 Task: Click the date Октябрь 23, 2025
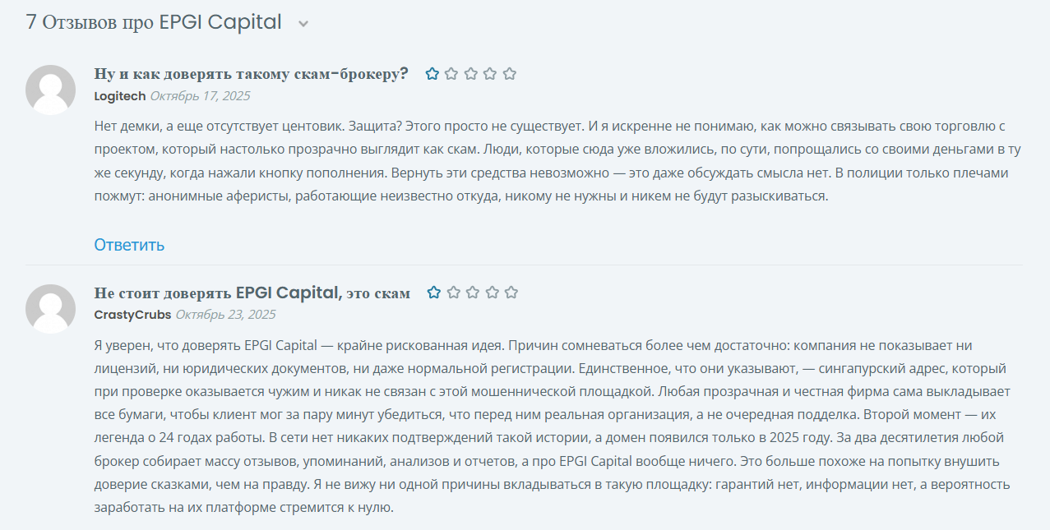225,315
